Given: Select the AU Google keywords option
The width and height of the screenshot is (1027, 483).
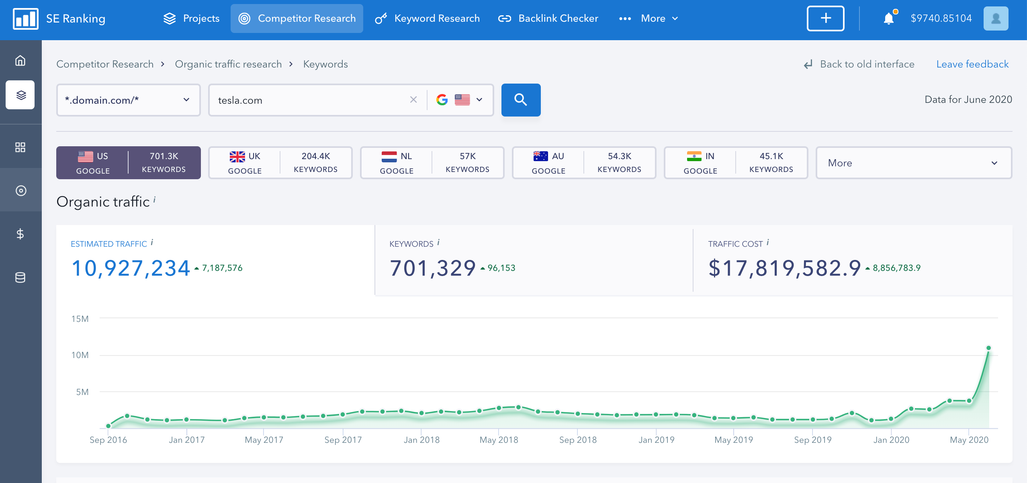Looking at the screenshot, I should 584,163.
